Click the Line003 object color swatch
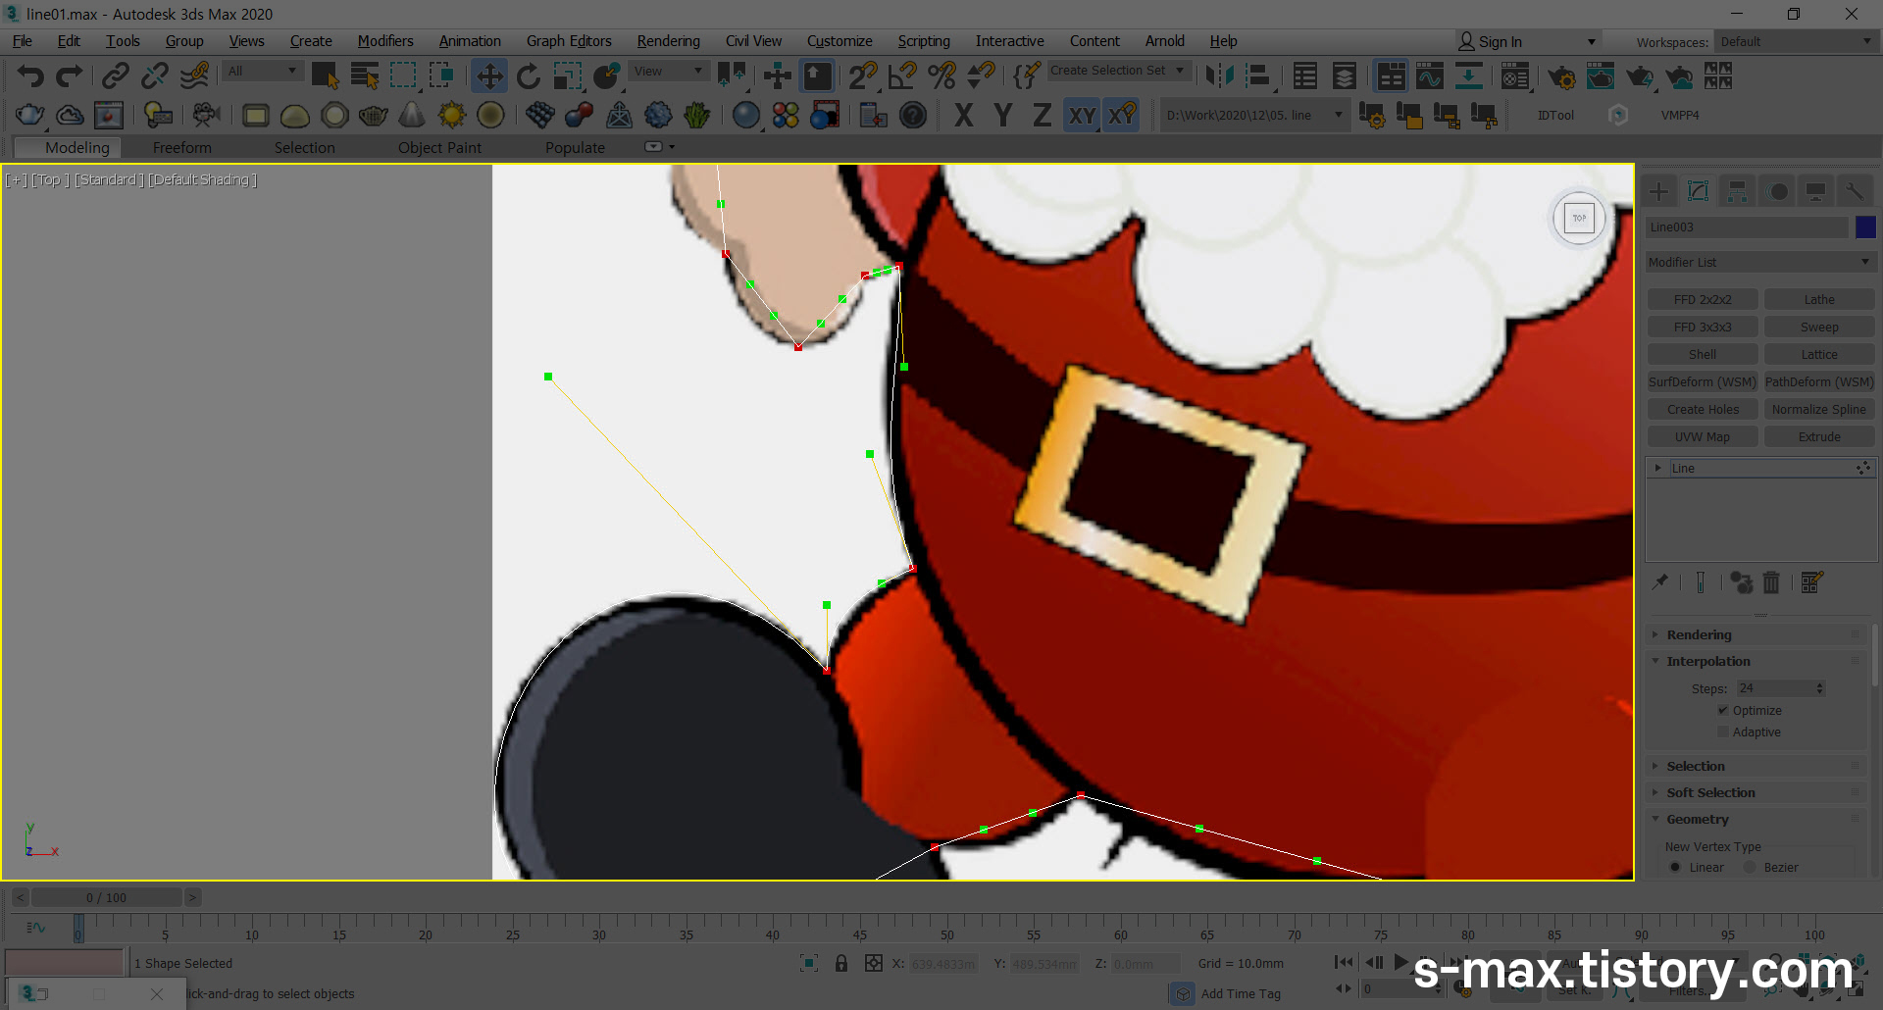The height and width of the screenshot is (1010, 1883). click(x=1865, y=227)
